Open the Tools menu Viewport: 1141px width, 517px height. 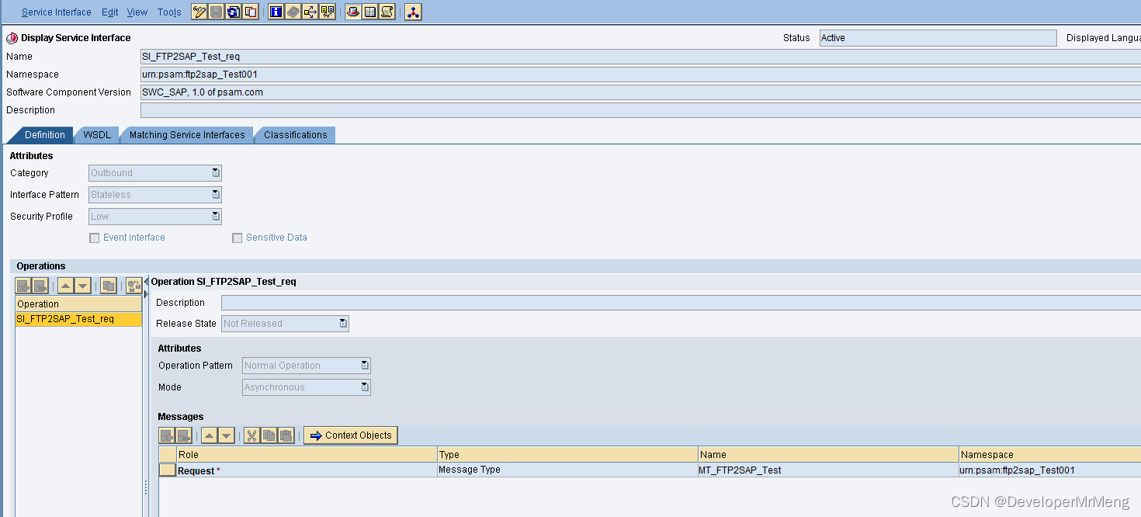[169, 12]
